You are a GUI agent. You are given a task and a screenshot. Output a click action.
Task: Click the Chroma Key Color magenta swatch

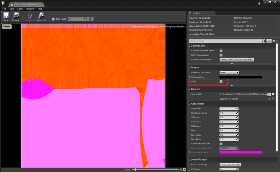point(241,152)
